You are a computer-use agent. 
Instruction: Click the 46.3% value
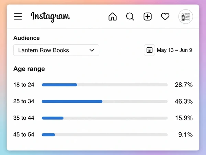coord(184,101)
